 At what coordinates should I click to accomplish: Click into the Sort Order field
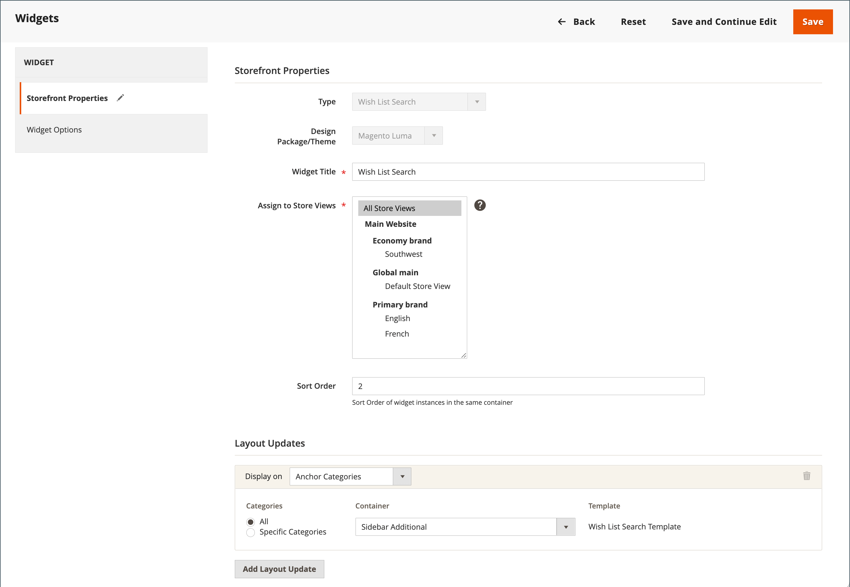click(528, 386)
